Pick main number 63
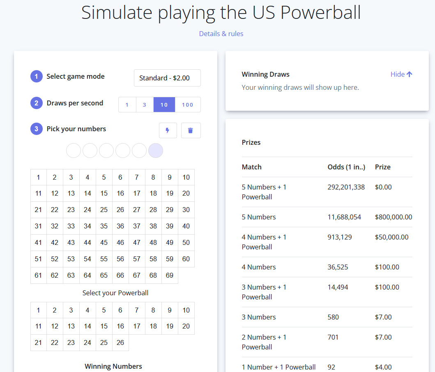435x372 pixels. click(x=71, y=275)
